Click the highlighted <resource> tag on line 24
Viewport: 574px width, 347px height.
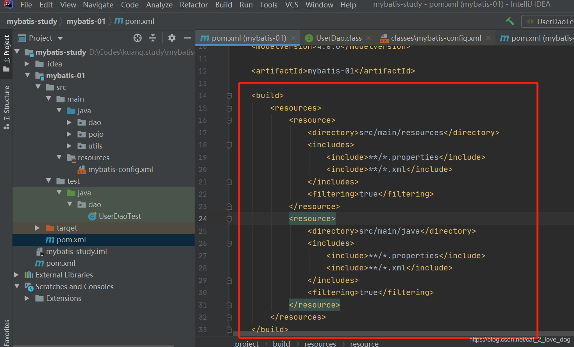coord(312,218)
